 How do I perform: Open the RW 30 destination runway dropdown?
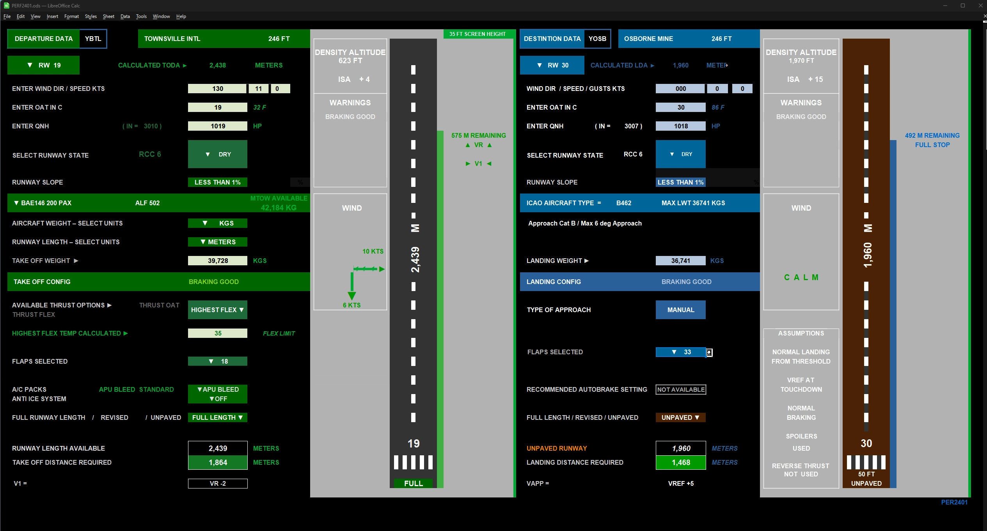pyautogui.click(x=552, y=65)
